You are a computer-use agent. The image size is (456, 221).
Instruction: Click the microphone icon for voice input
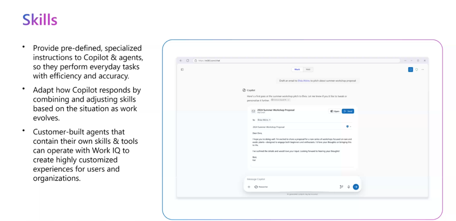click(349, 187)
